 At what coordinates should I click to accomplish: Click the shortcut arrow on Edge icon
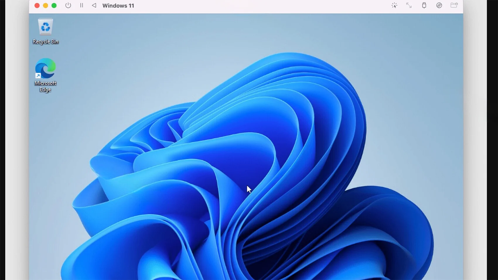38,76
